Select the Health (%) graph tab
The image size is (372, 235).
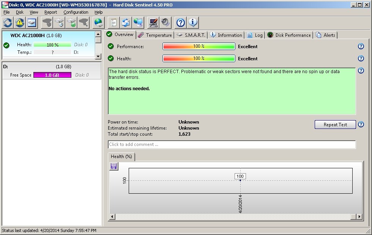coord(121,157)
